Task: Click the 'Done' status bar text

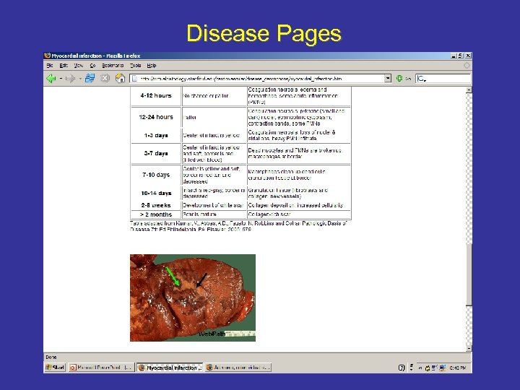Action: point(51,357)
